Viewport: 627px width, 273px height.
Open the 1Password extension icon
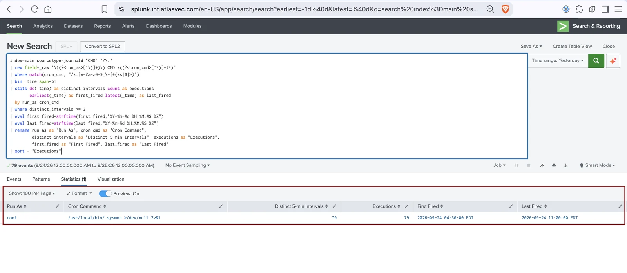click(x=566, y=9)
